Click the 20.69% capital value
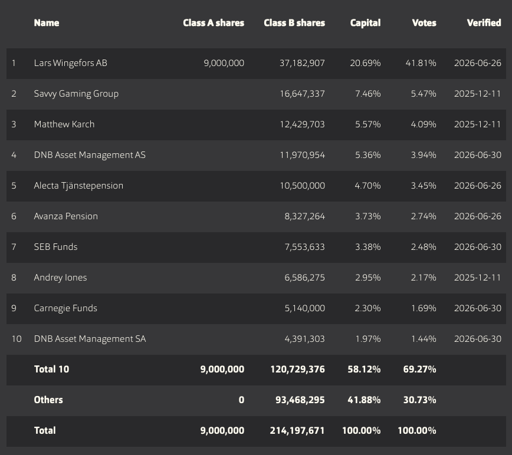The width and height of the screenshot is (512, 455). [x=365, y=63]
